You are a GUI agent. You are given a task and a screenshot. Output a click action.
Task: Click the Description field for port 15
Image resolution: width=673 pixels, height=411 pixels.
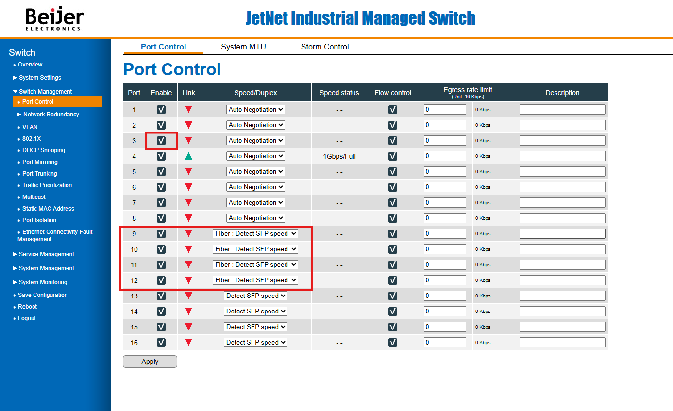pos(562,327)
